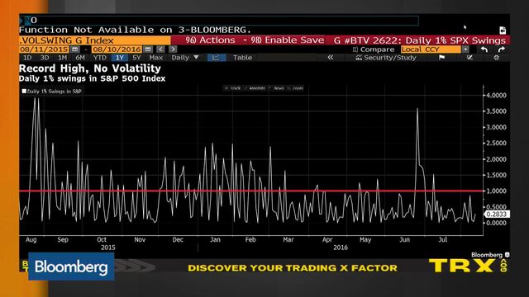Click the red 1.0000 threshold line
Viewport: 529px width, 297px height.
(251, 191)
